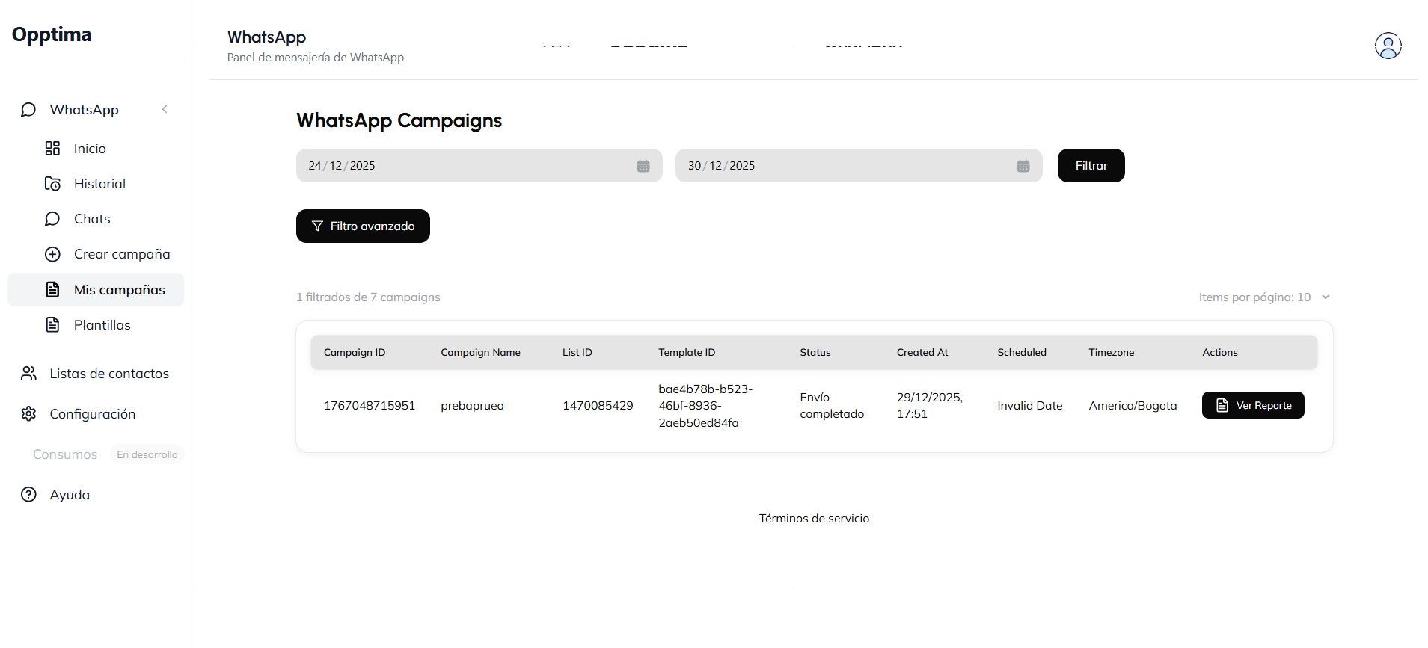Open the user profile avatar icon

(1388, 46)
